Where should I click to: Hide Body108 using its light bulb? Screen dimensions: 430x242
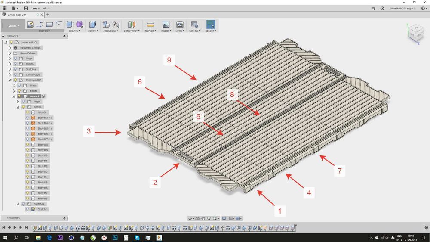tap(28, 145)
